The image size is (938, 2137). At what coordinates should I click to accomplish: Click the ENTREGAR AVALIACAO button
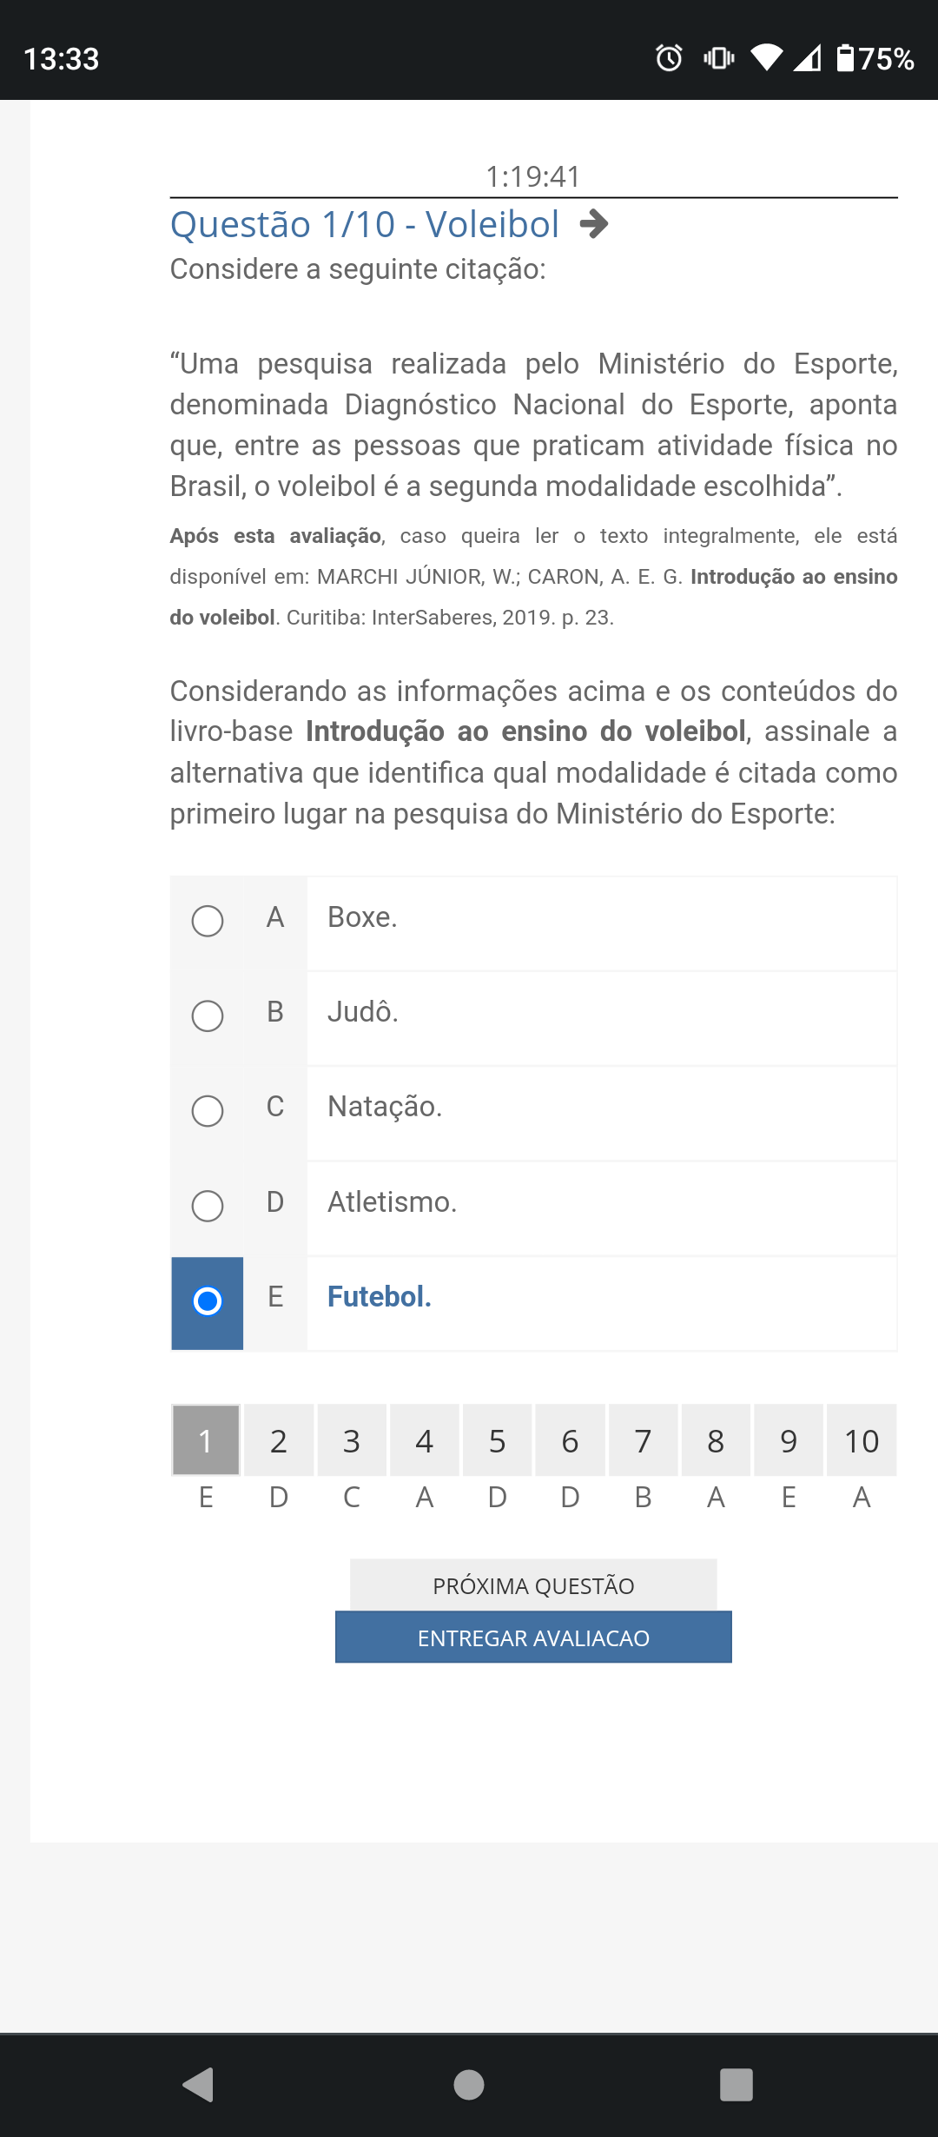pyautogui.click(x=533, y=1637)
